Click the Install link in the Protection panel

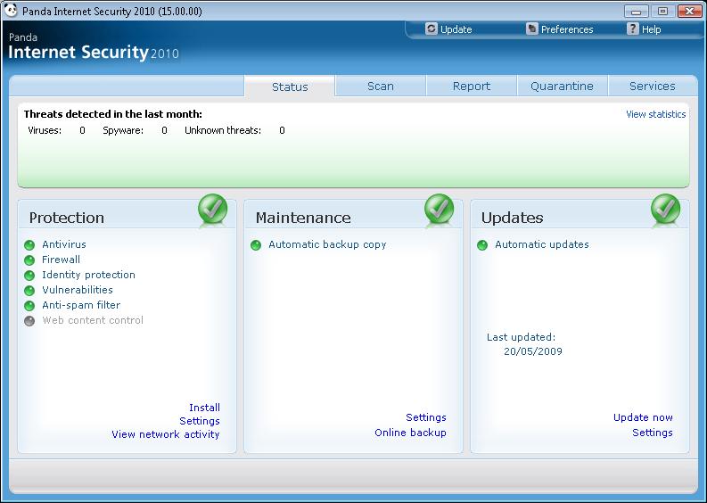coord(204,408)
